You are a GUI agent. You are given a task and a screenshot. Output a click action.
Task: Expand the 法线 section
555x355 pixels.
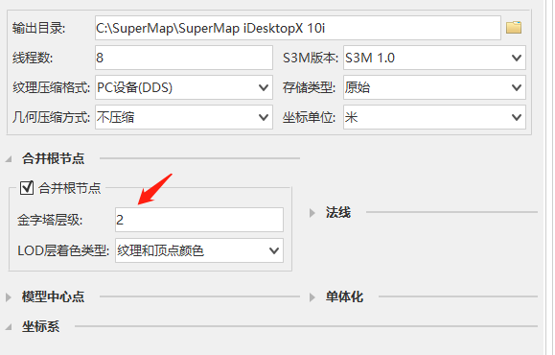pos(312,213)
